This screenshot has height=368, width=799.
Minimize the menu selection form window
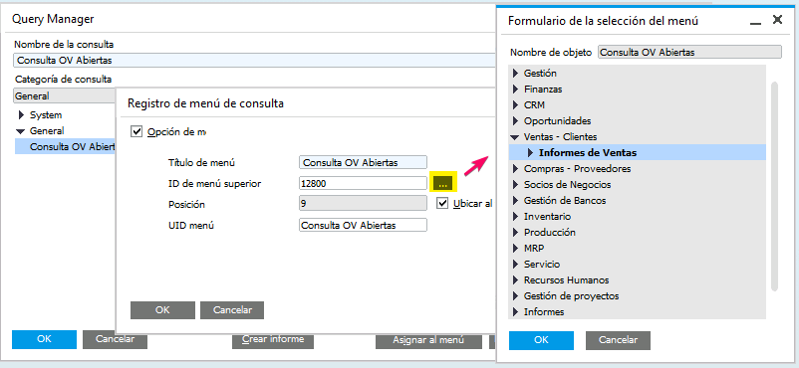tap(756, 22)
